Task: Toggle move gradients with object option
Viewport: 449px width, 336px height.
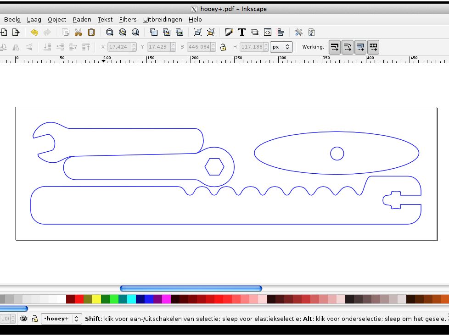Action: click(x=360, y=47)
